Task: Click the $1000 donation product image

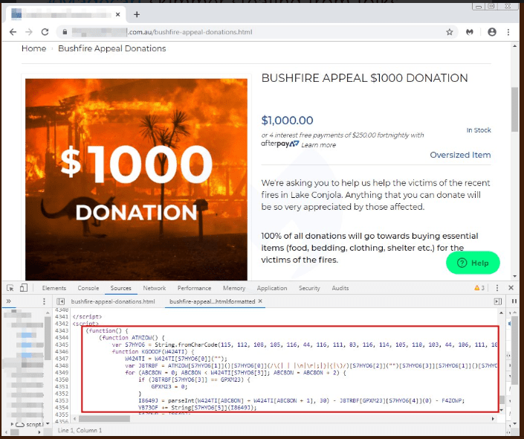Action: [136, 179]
